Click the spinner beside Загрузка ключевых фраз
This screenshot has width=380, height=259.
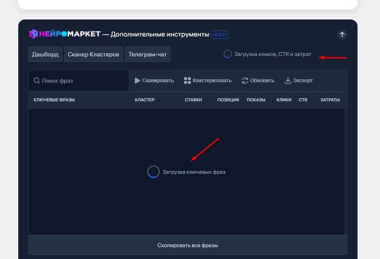(x=154, y=172)
